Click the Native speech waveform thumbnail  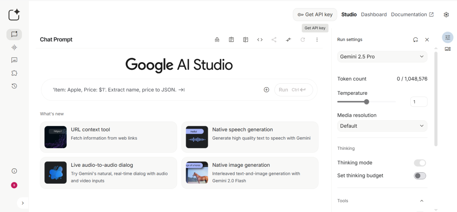197,137
